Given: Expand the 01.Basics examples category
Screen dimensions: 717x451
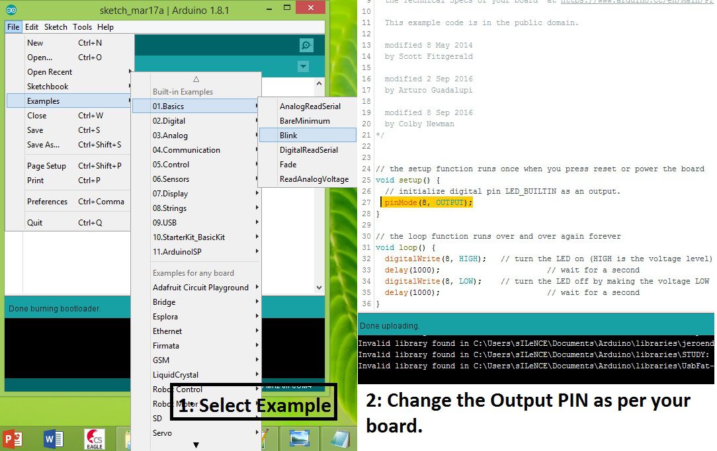Looking at the screenshot, I should pos(196,106).
